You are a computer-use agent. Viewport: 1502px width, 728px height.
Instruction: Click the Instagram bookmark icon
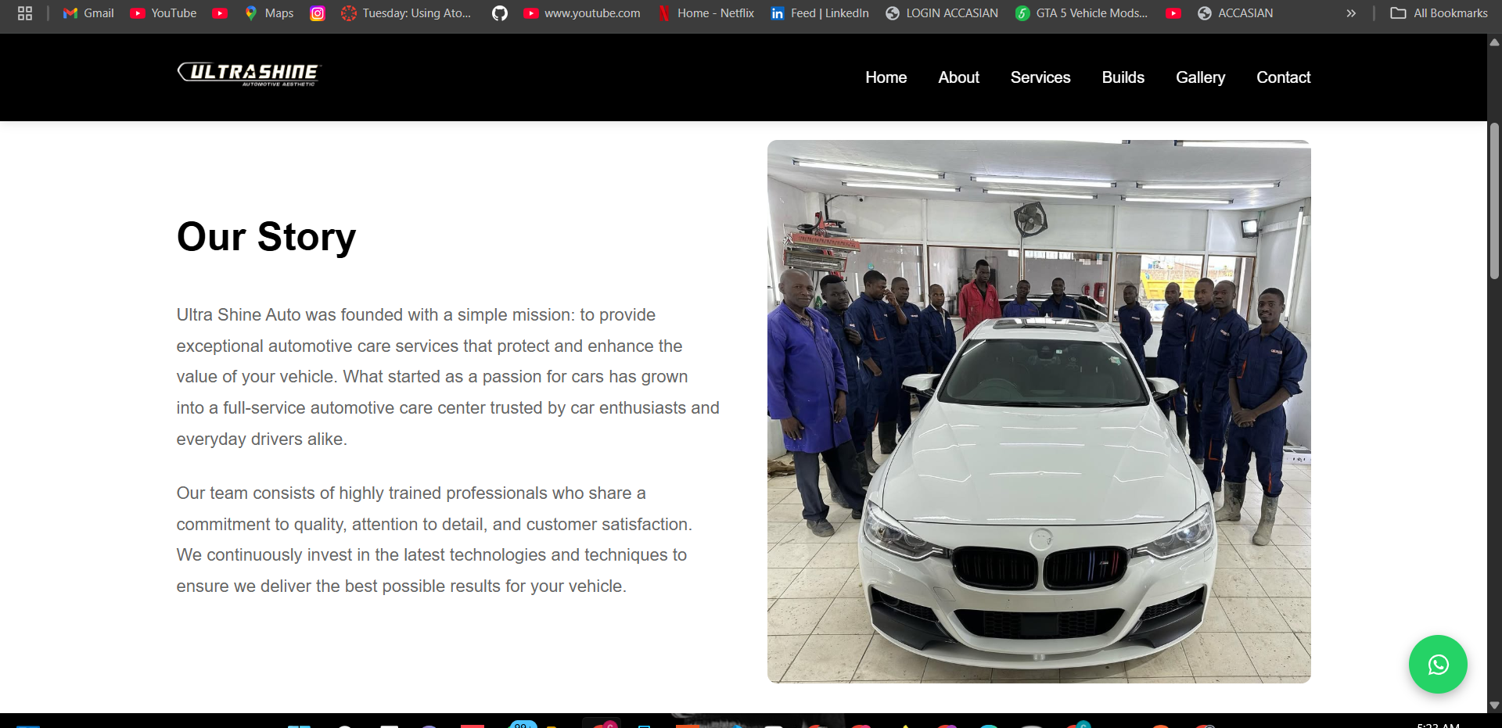[x=317, y=13]
